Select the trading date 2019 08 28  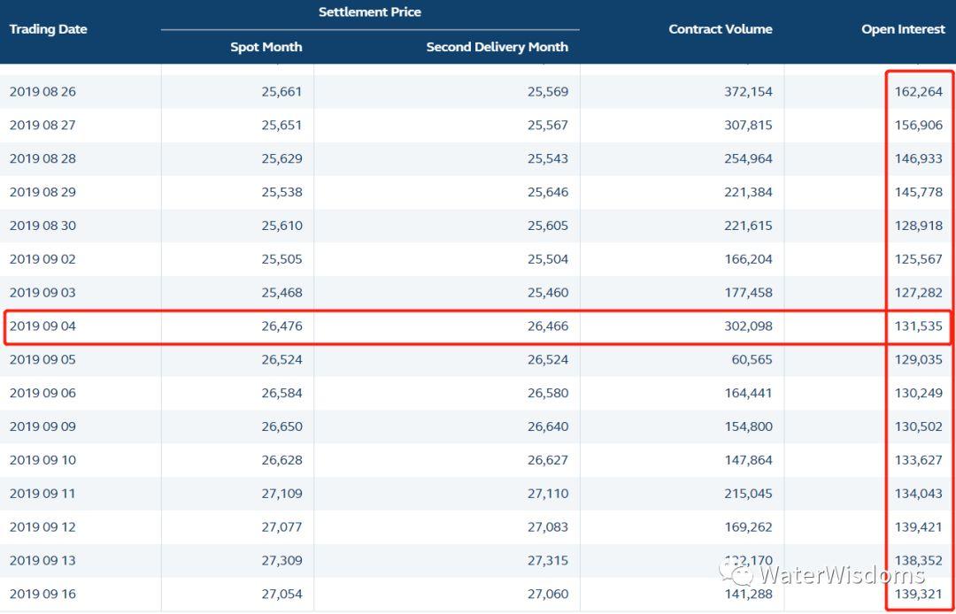pyautogui.click(x=42, y=159)
